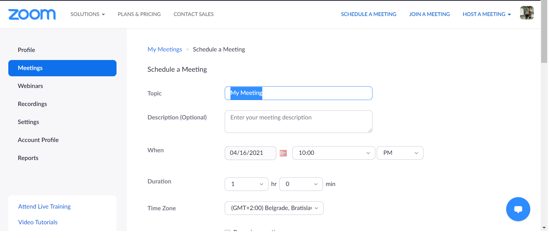This screenshot has height=238, width=550.
Task: Click the scrollbar down arrow
Action: coord(544,228)
